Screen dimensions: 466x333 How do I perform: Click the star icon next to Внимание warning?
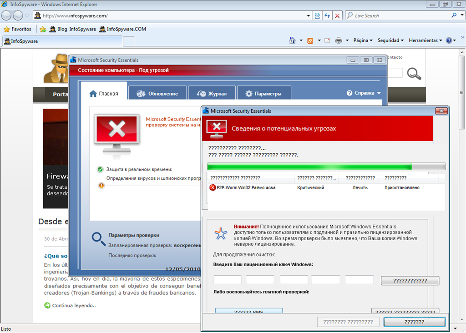click(x=221, y=234)
